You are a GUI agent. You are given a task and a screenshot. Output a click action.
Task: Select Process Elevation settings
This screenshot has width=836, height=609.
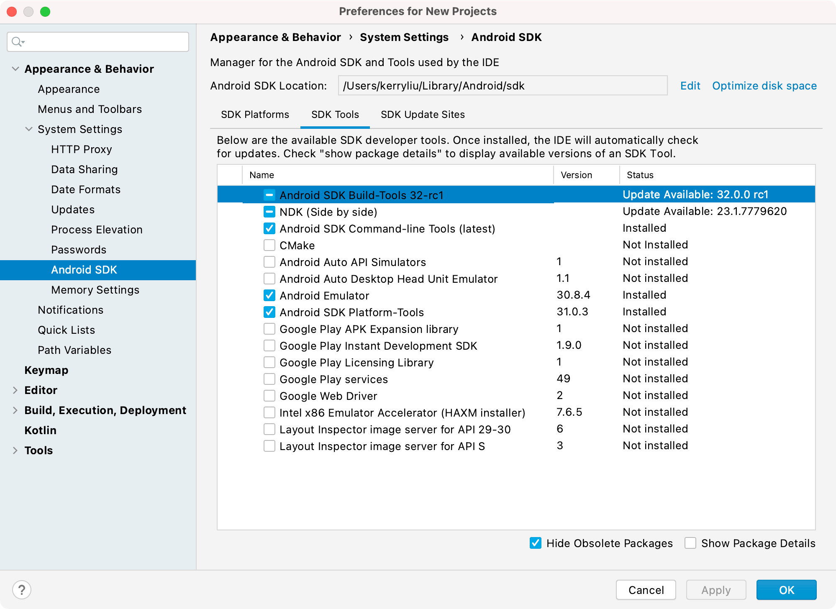tap(97, 230)
